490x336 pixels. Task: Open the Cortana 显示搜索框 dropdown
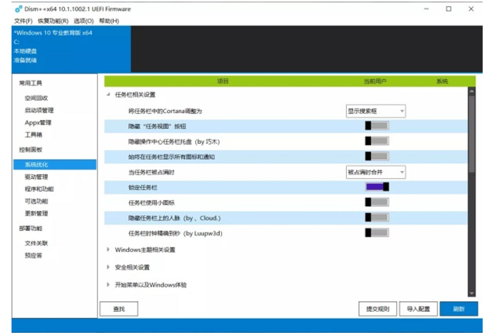pos(376,111)
